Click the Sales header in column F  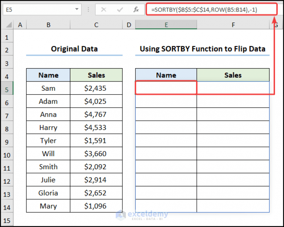coord(233,75)
